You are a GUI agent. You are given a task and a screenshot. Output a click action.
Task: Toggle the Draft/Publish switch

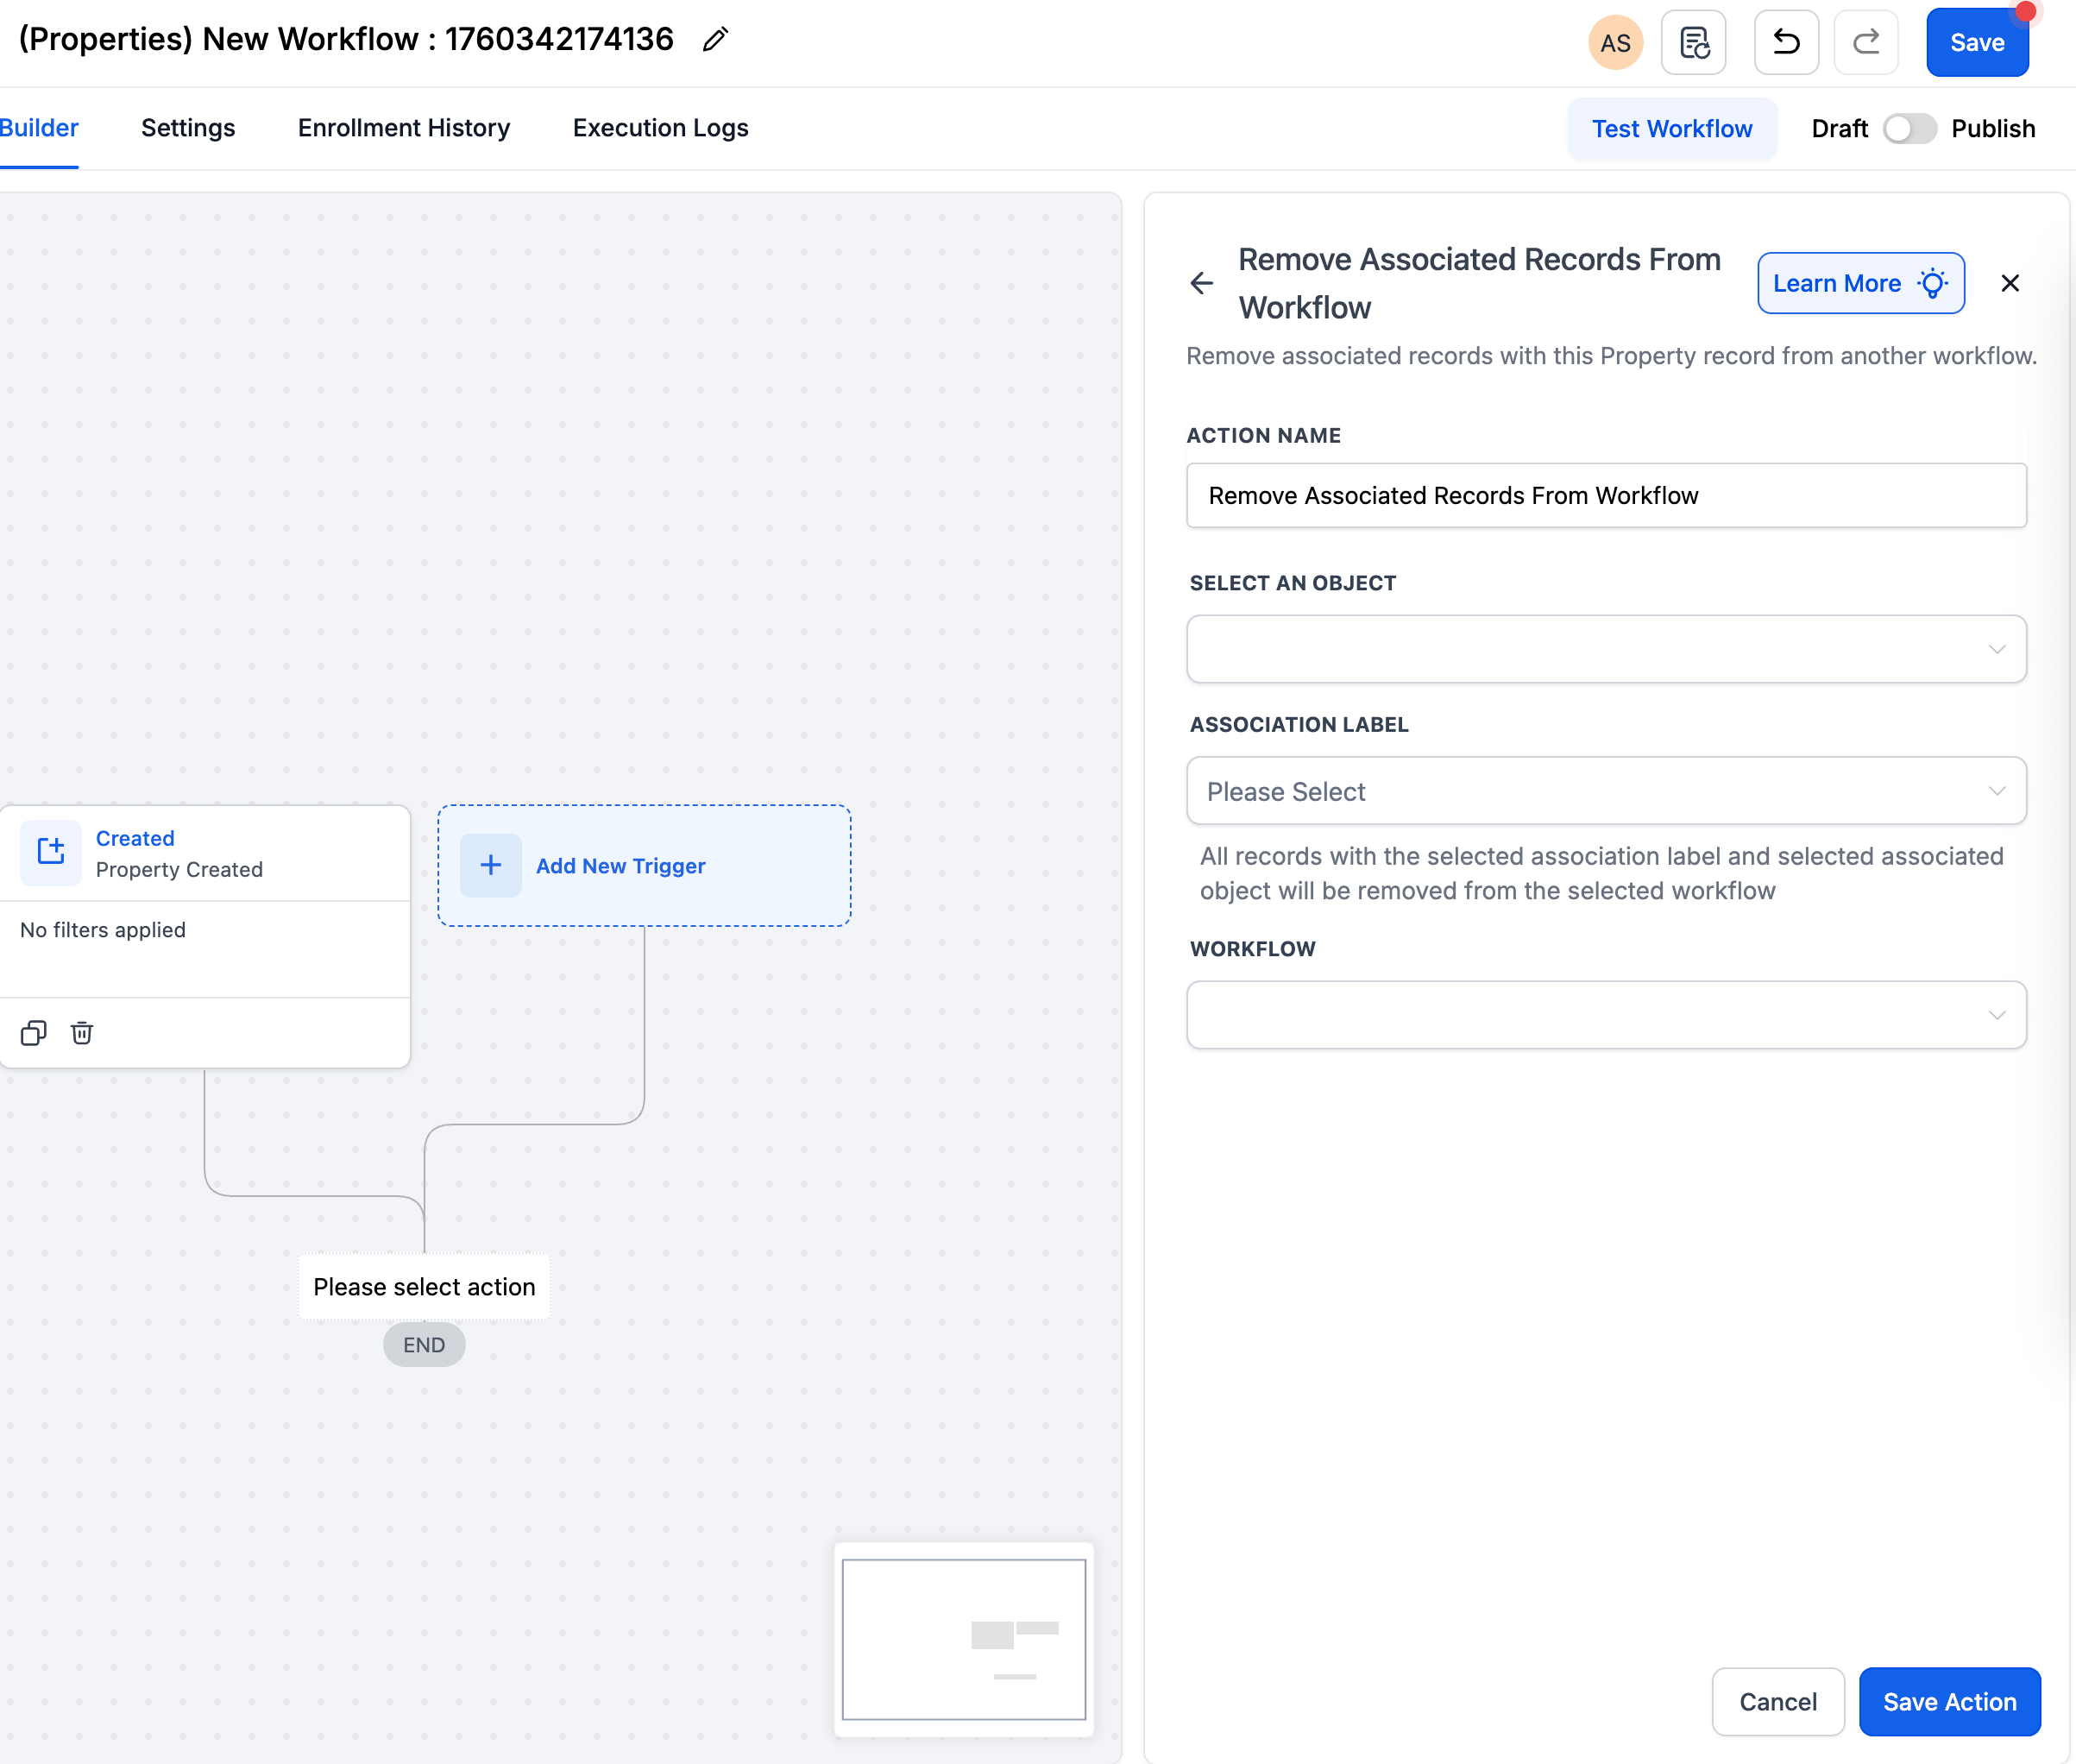(x=1909, y=129)
